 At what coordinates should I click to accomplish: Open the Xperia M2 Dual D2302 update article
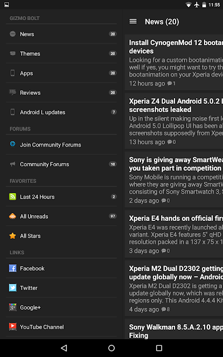(x=174, y=288)
